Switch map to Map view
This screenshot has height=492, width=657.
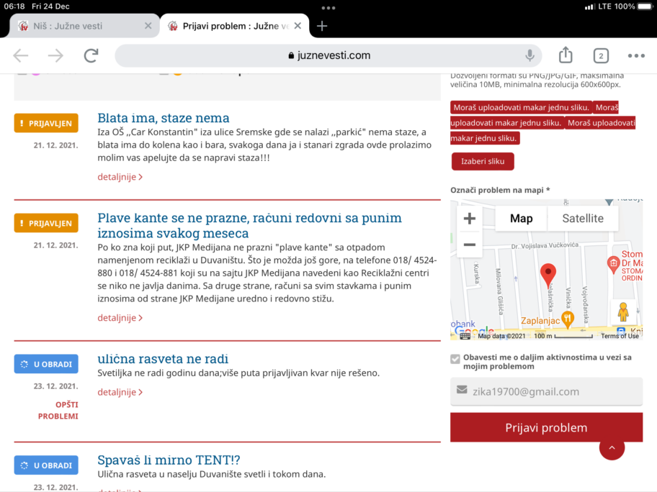coord(521,219)
